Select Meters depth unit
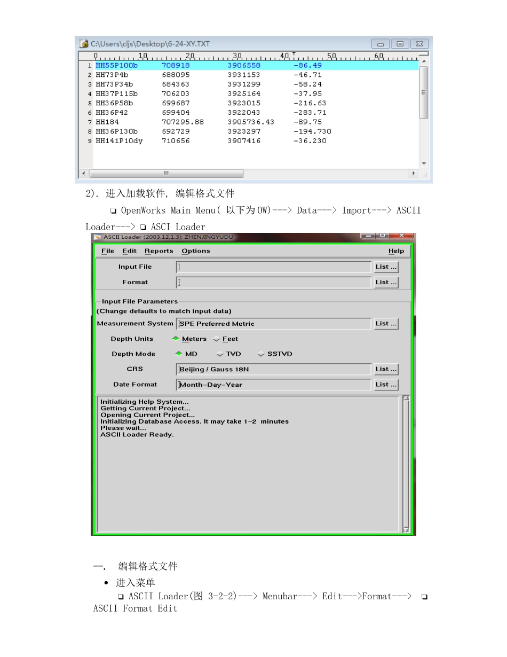 tap(189, 339)
